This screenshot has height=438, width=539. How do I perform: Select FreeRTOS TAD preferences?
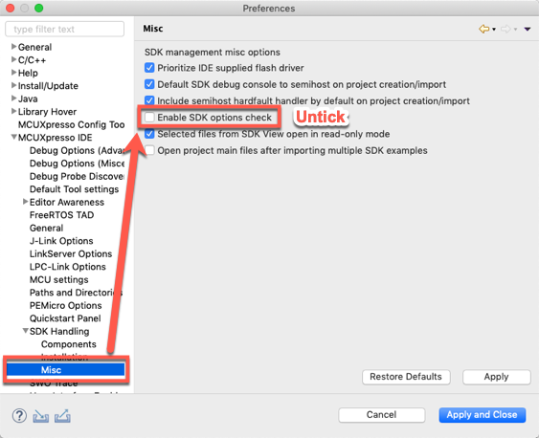click(x=61, y=215)
